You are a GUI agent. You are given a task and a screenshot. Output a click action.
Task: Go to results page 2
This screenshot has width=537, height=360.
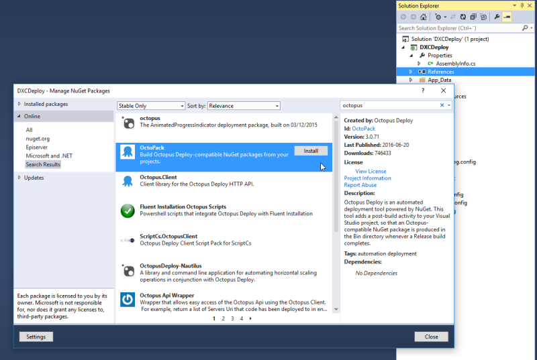point(224,318)
